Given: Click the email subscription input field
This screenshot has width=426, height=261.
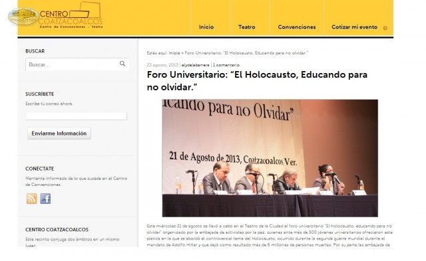Looking at the screenshot, I should [76, 116].
